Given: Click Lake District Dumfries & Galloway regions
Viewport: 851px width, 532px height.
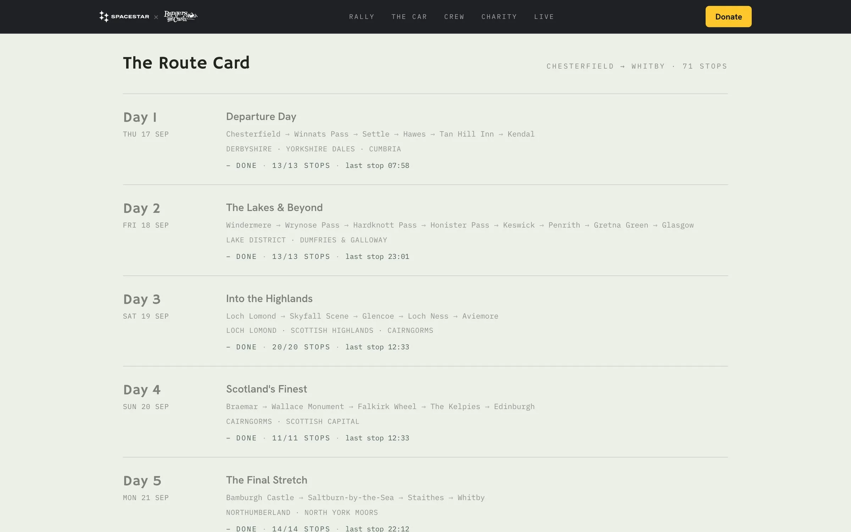Looking at the screenshot, I should tap(307, 240).
